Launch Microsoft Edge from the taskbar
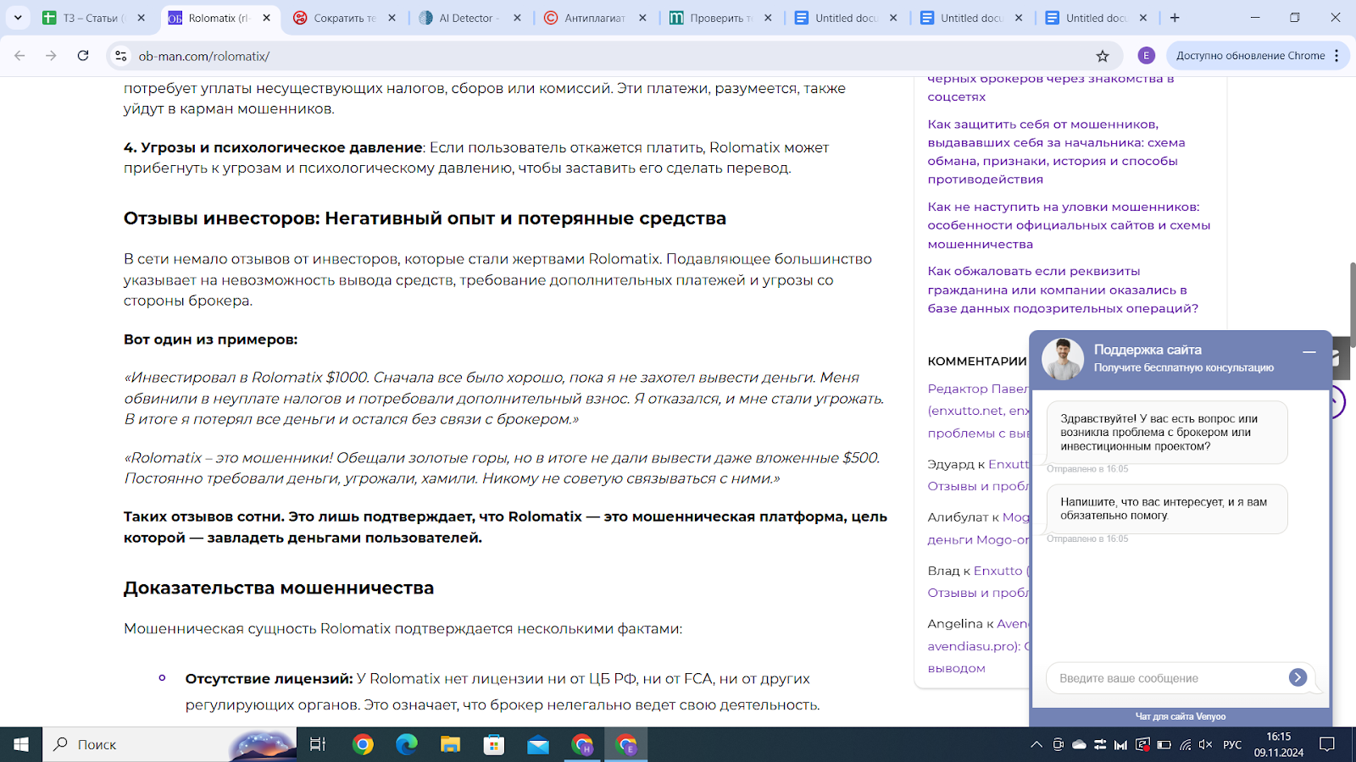1356x762 pixels. (x=407, y=744)
